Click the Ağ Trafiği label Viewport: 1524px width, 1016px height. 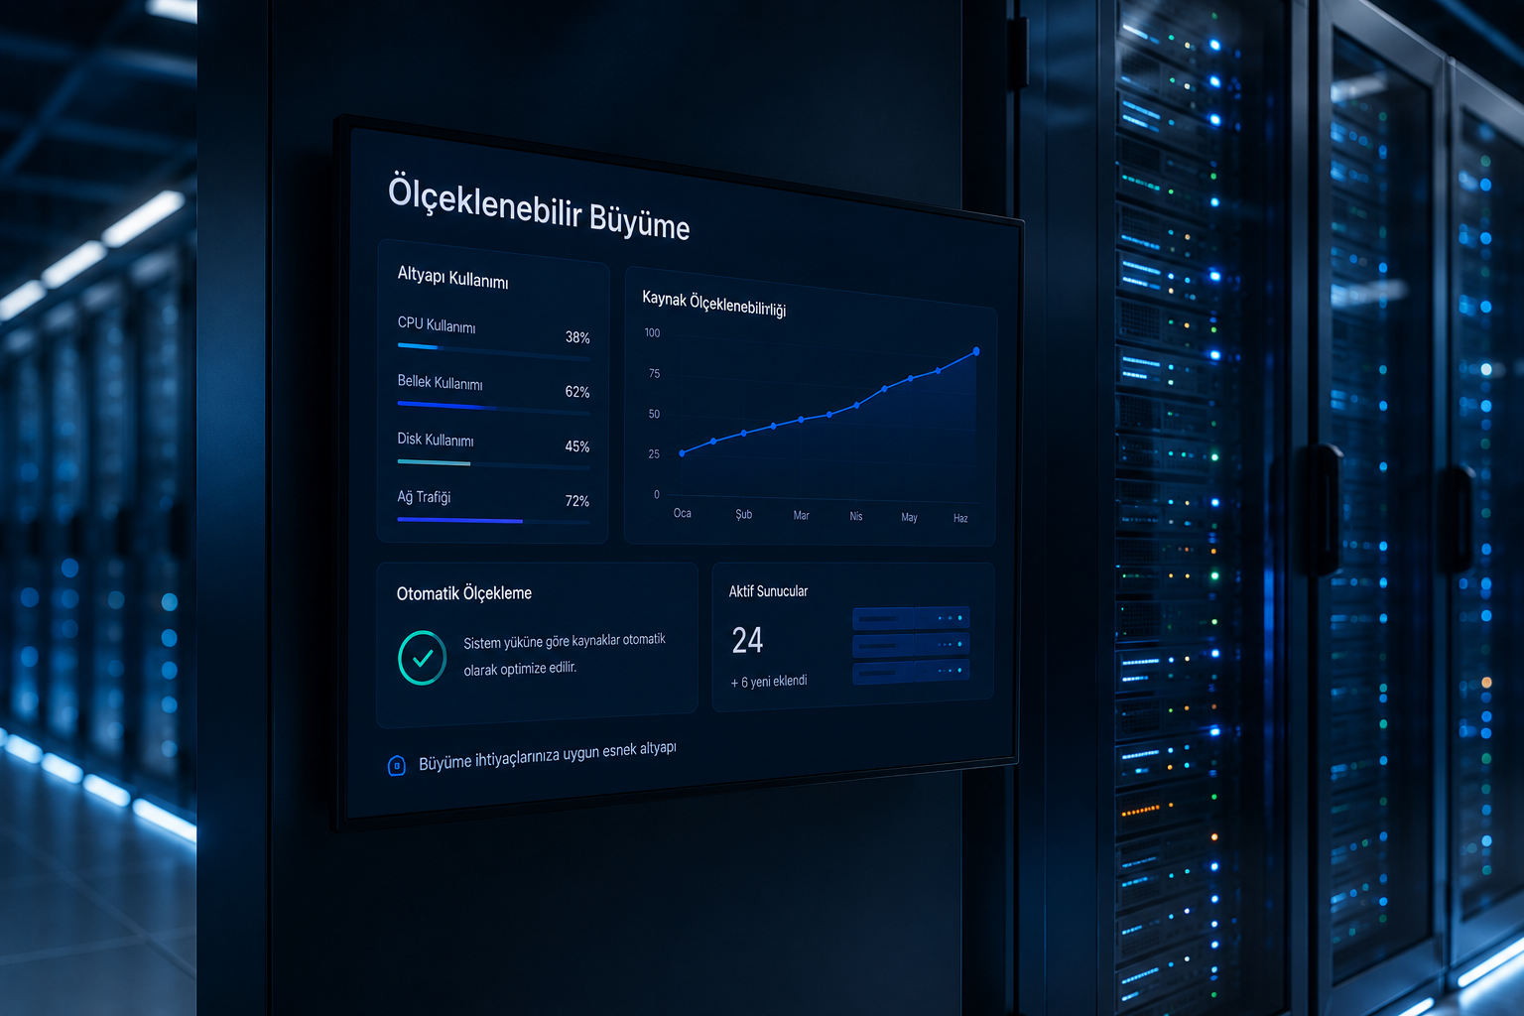[424, 496]
